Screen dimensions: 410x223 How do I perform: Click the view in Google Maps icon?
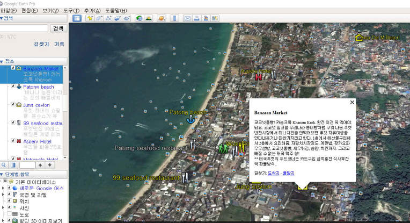coord(215,18)
